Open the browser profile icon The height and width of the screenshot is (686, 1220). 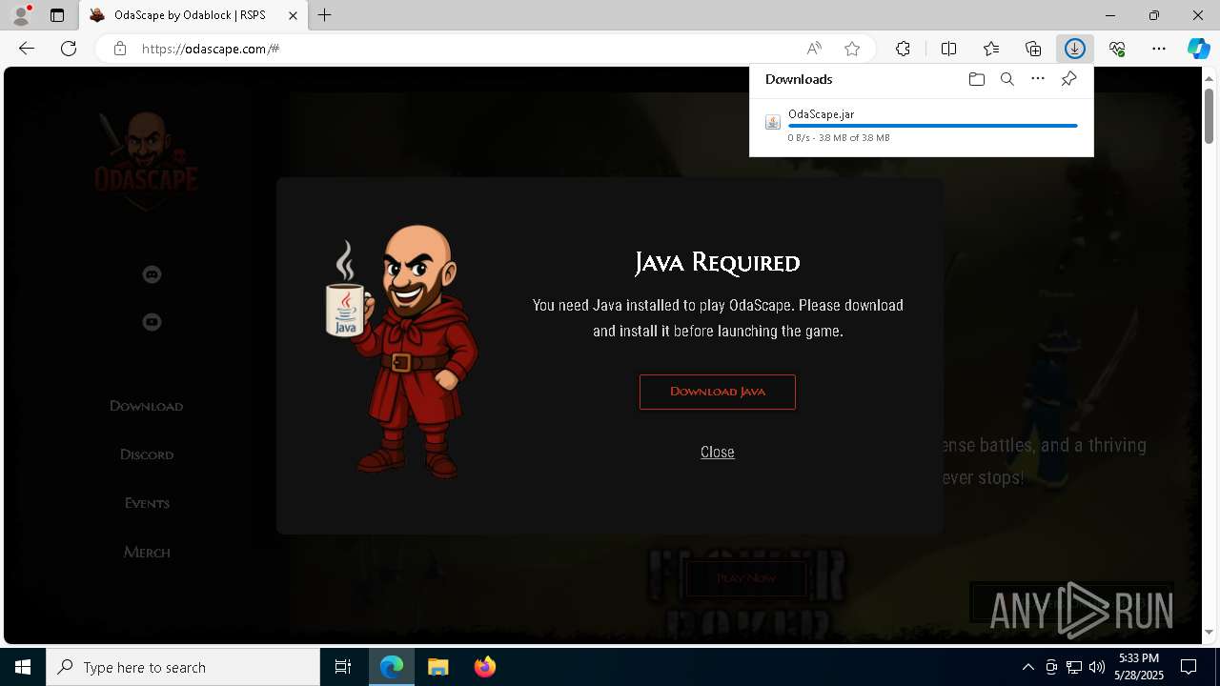tap(21, 15)
